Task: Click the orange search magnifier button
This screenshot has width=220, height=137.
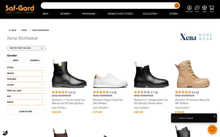Action: tap(177, 5)
